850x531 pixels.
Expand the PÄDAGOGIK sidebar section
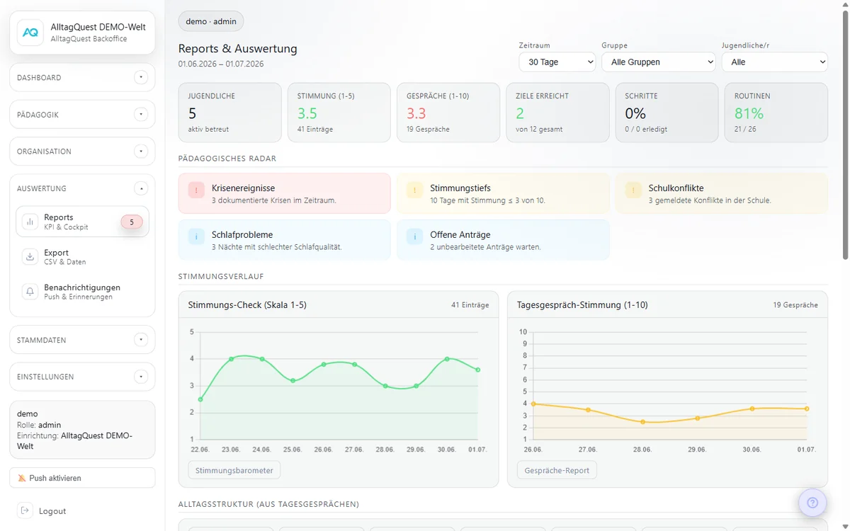point(141,114)
